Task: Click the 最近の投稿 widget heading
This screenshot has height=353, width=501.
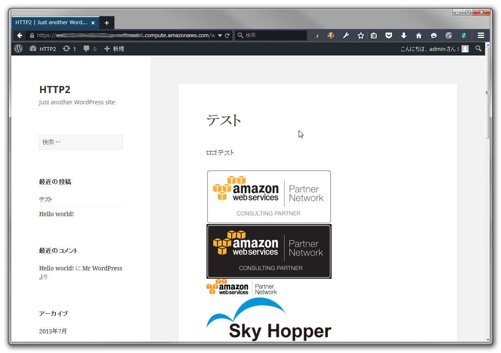Action: pyautogui.click(x=55, y=182)
